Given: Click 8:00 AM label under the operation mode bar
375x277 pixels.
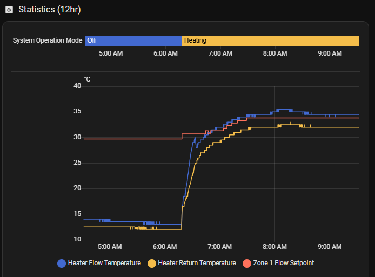Looking at the screenshot, I should [274, 53].
